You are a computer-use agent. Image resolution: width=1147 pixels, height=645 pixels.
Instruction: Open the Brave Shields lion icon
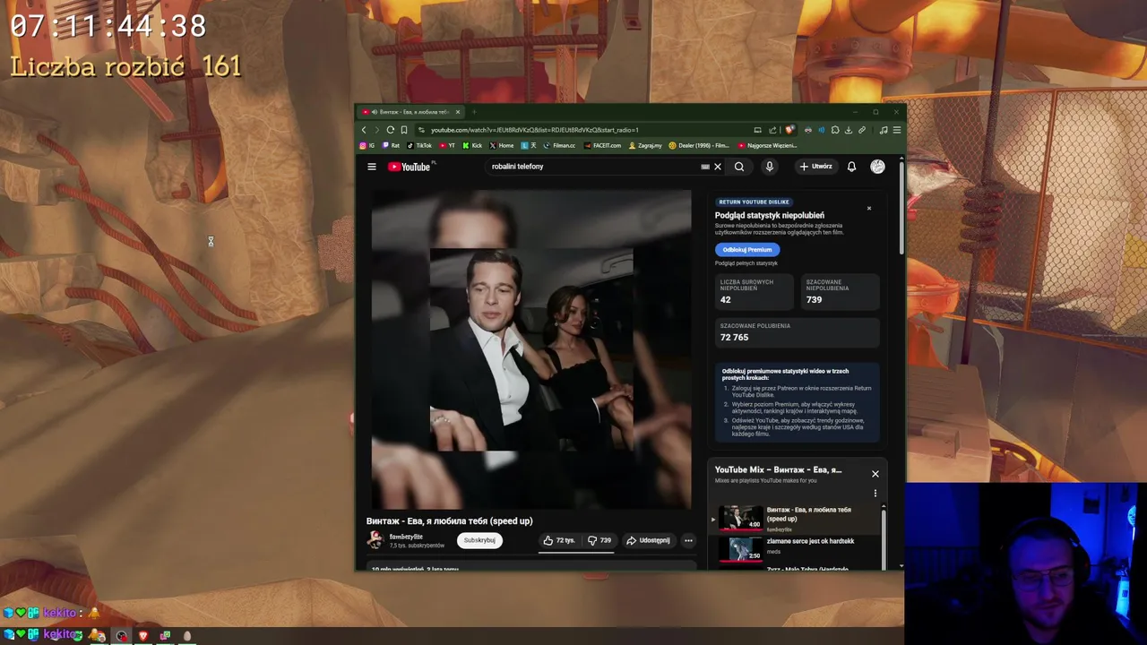pos(789,130)
